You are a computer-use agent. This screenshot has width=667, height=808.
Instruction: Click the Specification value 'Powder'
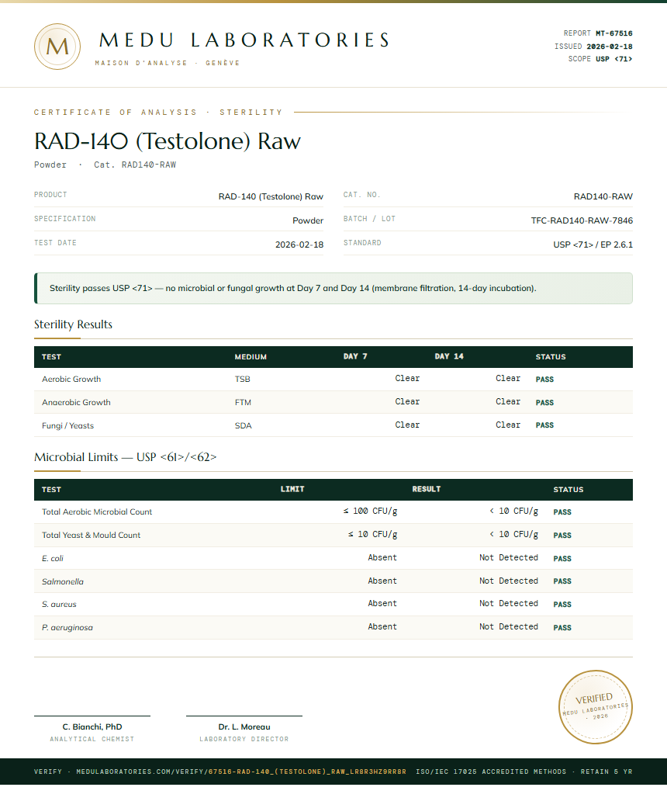point(308,220)
